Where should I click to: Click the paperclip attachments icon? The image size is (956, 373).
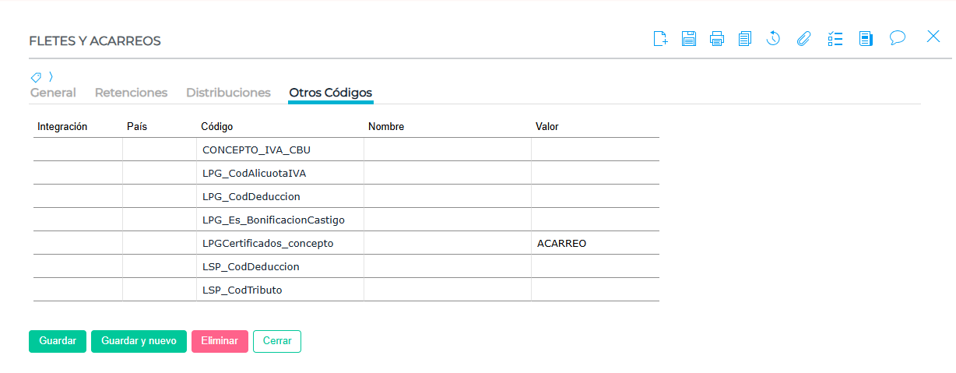point(803,38)
